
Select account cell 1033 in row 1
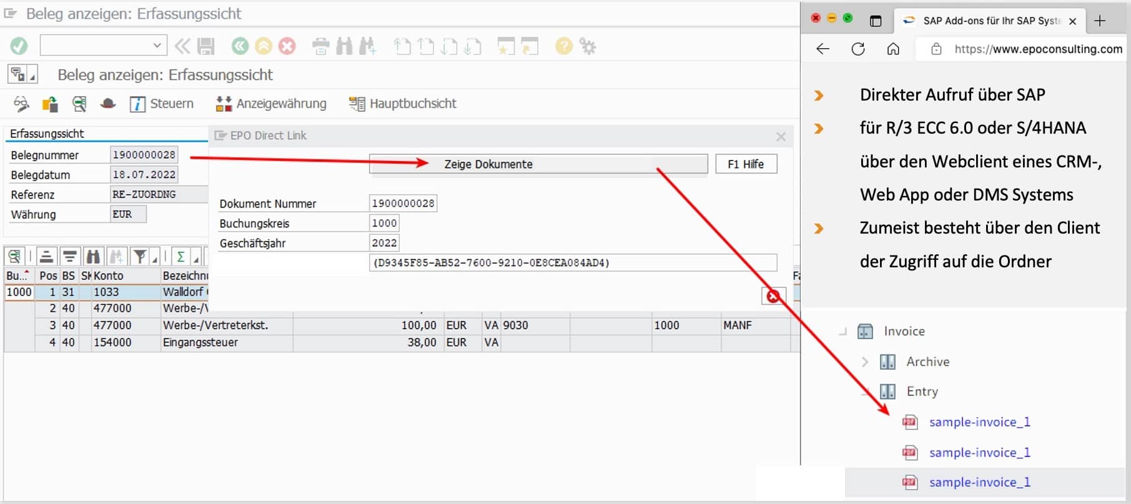[125, 292]
